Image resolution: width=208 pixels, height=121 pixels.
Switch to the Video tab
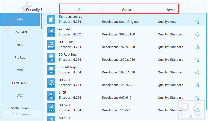click(82, 10)
